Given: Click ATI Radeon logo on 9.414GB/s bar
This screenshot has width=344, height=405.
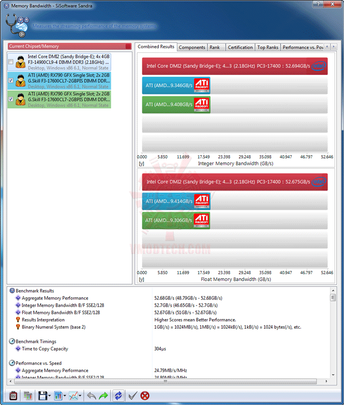Looking at the screenshot, I should pyautogui.click(x=202, y=201).
